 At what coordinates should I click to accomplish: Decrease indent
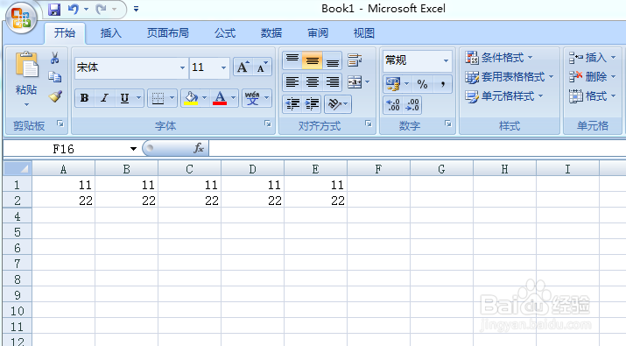point(292,104)
